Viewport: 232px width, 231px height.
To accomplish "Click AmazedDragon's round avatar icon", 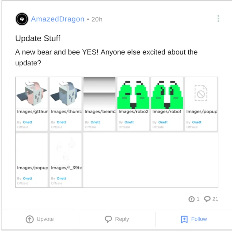I will [x=22, y=19].
